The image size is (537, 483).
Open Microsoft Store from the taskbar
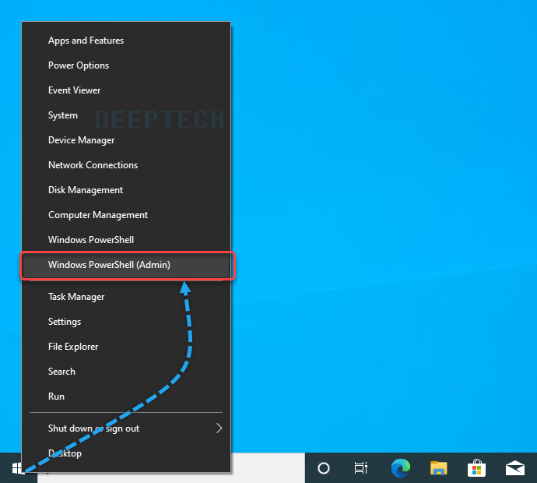tap(477, 468)
